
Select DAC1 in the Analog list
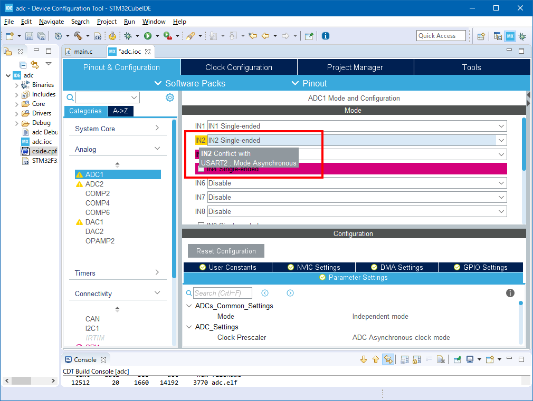point(94,222)
